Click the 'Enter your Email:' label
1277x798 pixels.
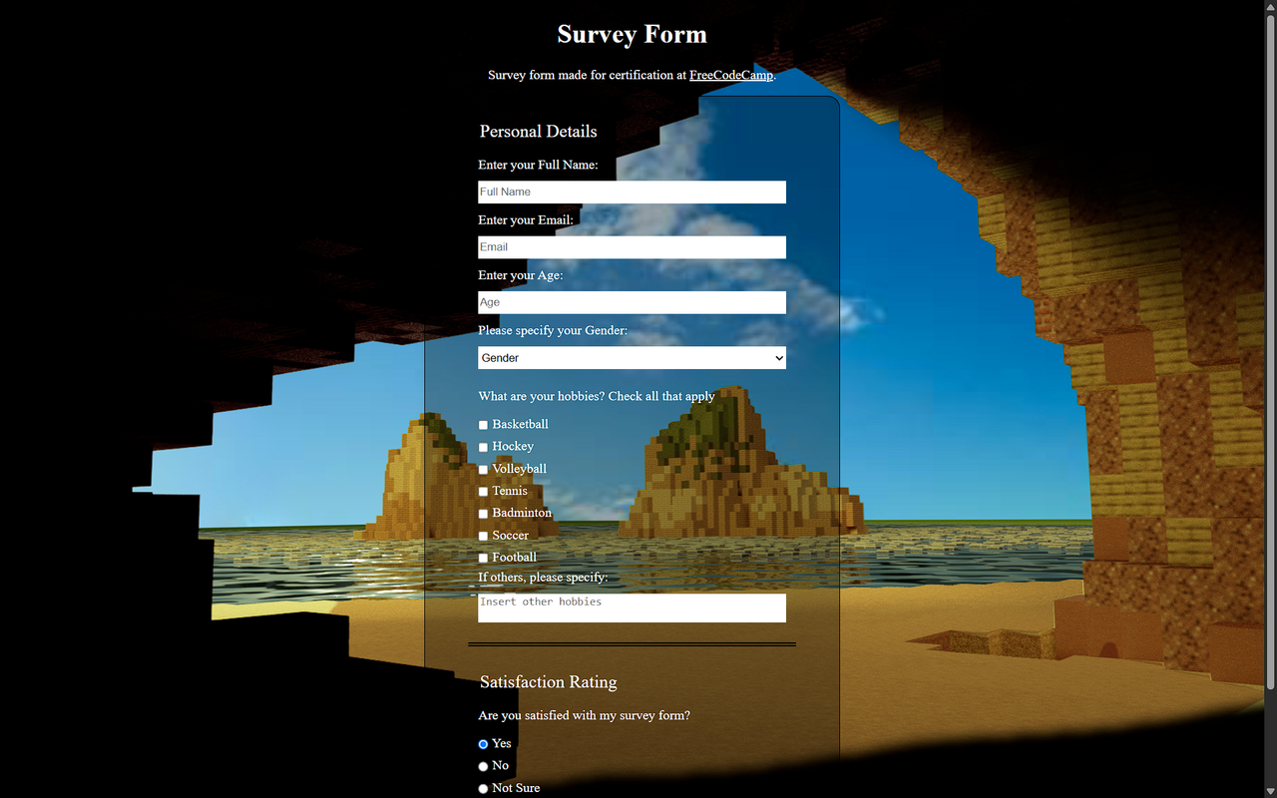[x=526, y=219]
